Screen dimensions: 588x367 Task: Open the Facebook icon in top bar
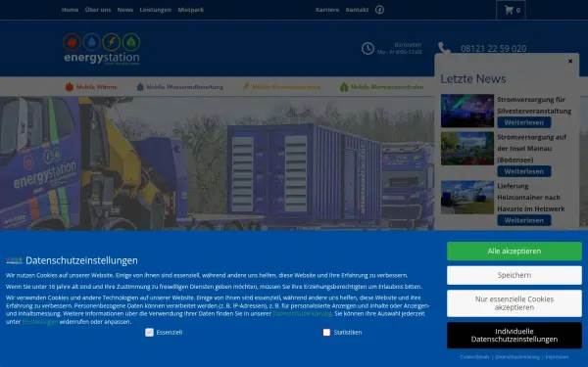pyautogui.click(x=379, y=10)
